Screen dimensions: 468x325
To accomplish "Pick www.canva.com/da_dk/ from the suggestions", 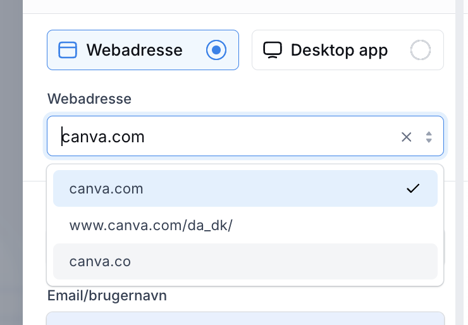I will pyautogui.click(x=245, y=225).
